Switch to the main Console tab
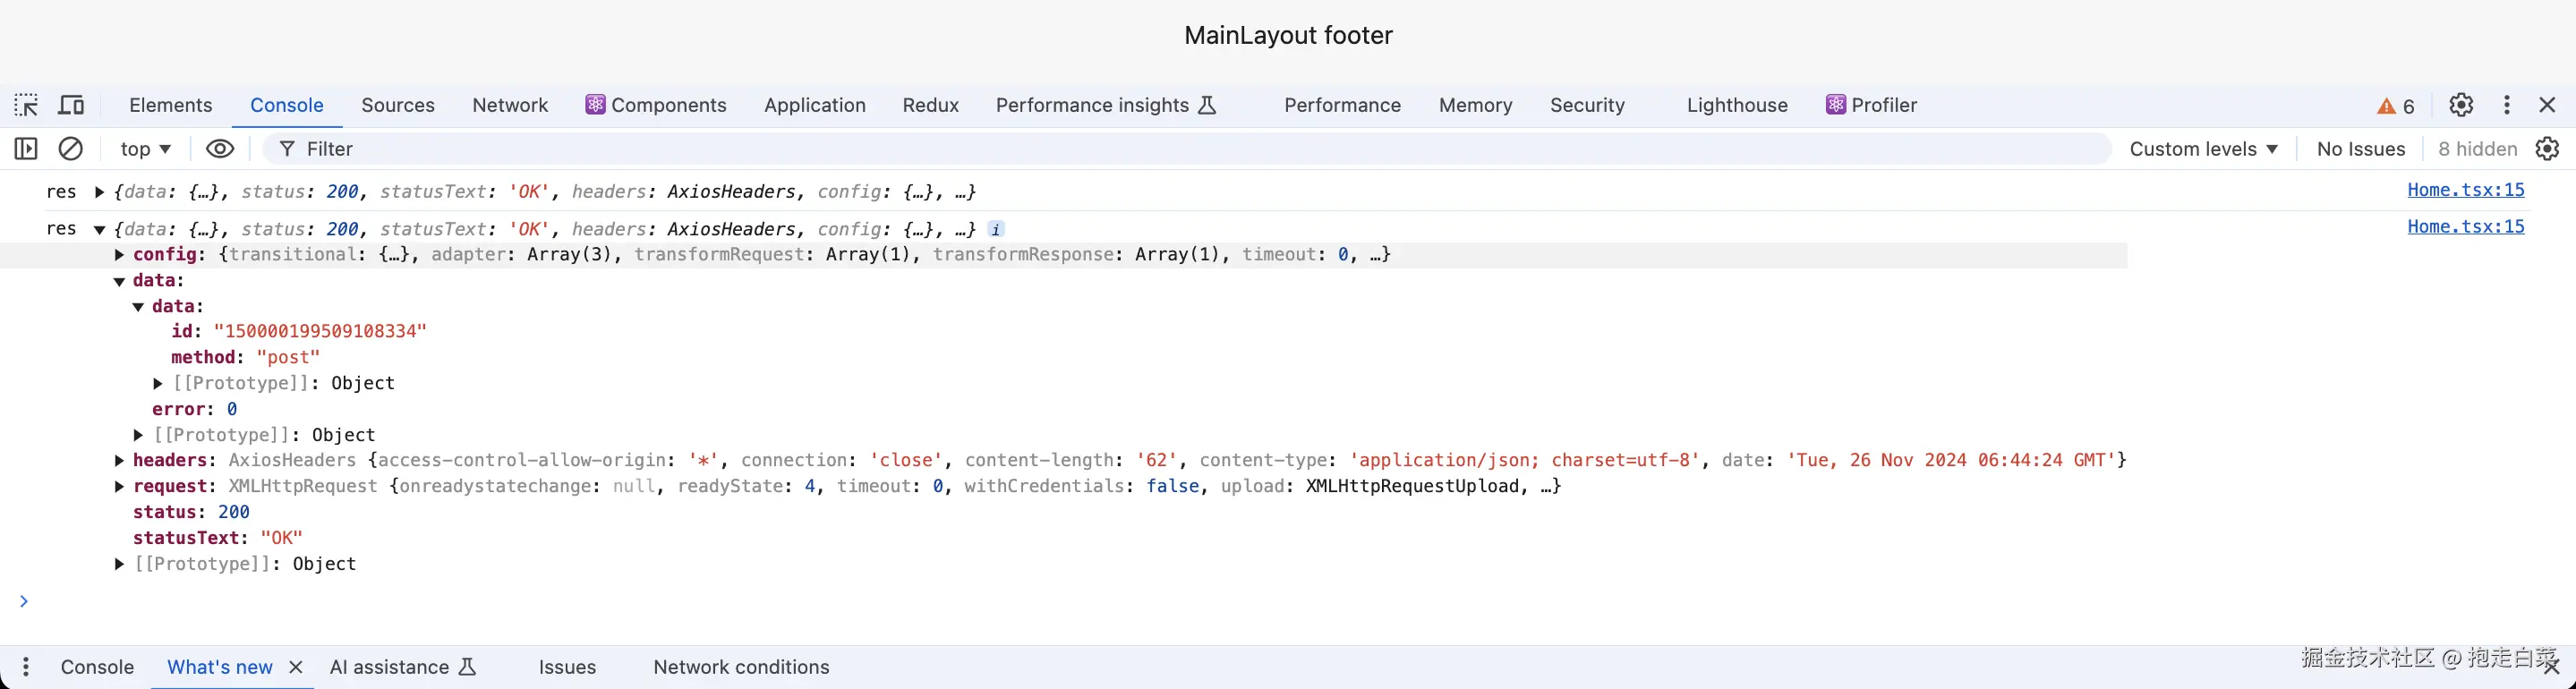 [287, 105]
